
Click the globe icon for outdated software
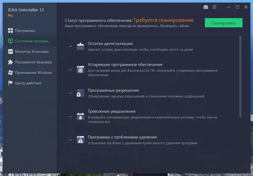coord(80,70)
